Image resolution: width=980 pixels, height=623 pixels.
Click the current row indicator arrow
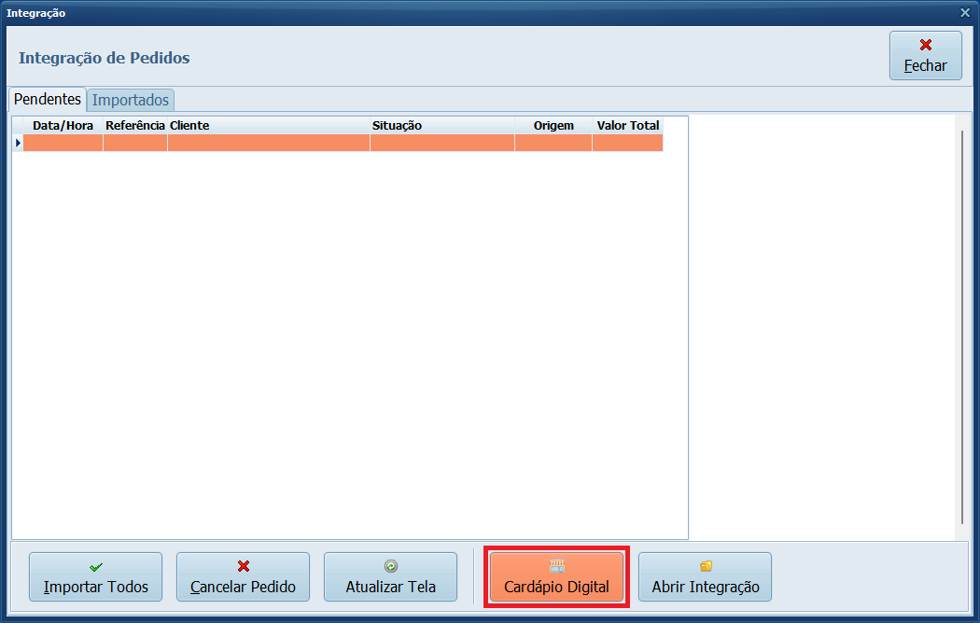17,143
